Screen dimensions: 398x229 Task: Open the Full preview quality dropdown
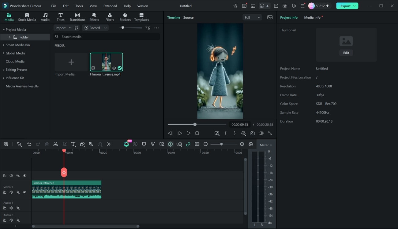tap(252, 17)
